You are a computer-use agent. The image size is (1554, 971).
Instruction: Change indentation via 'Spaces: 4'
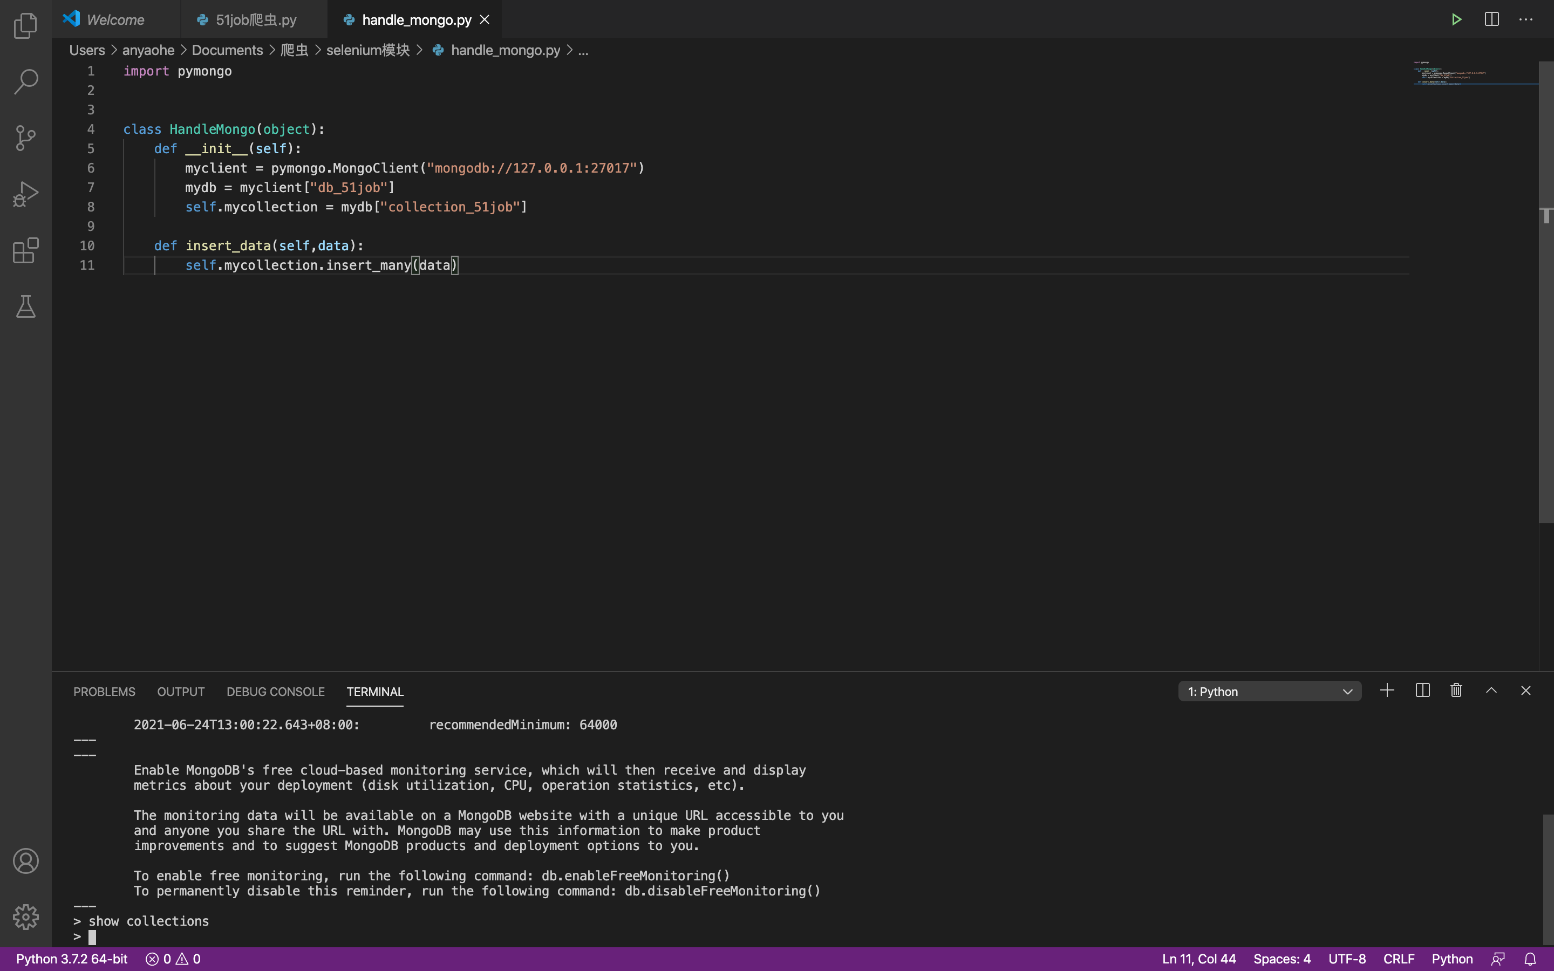click(x=1282, y=959)
